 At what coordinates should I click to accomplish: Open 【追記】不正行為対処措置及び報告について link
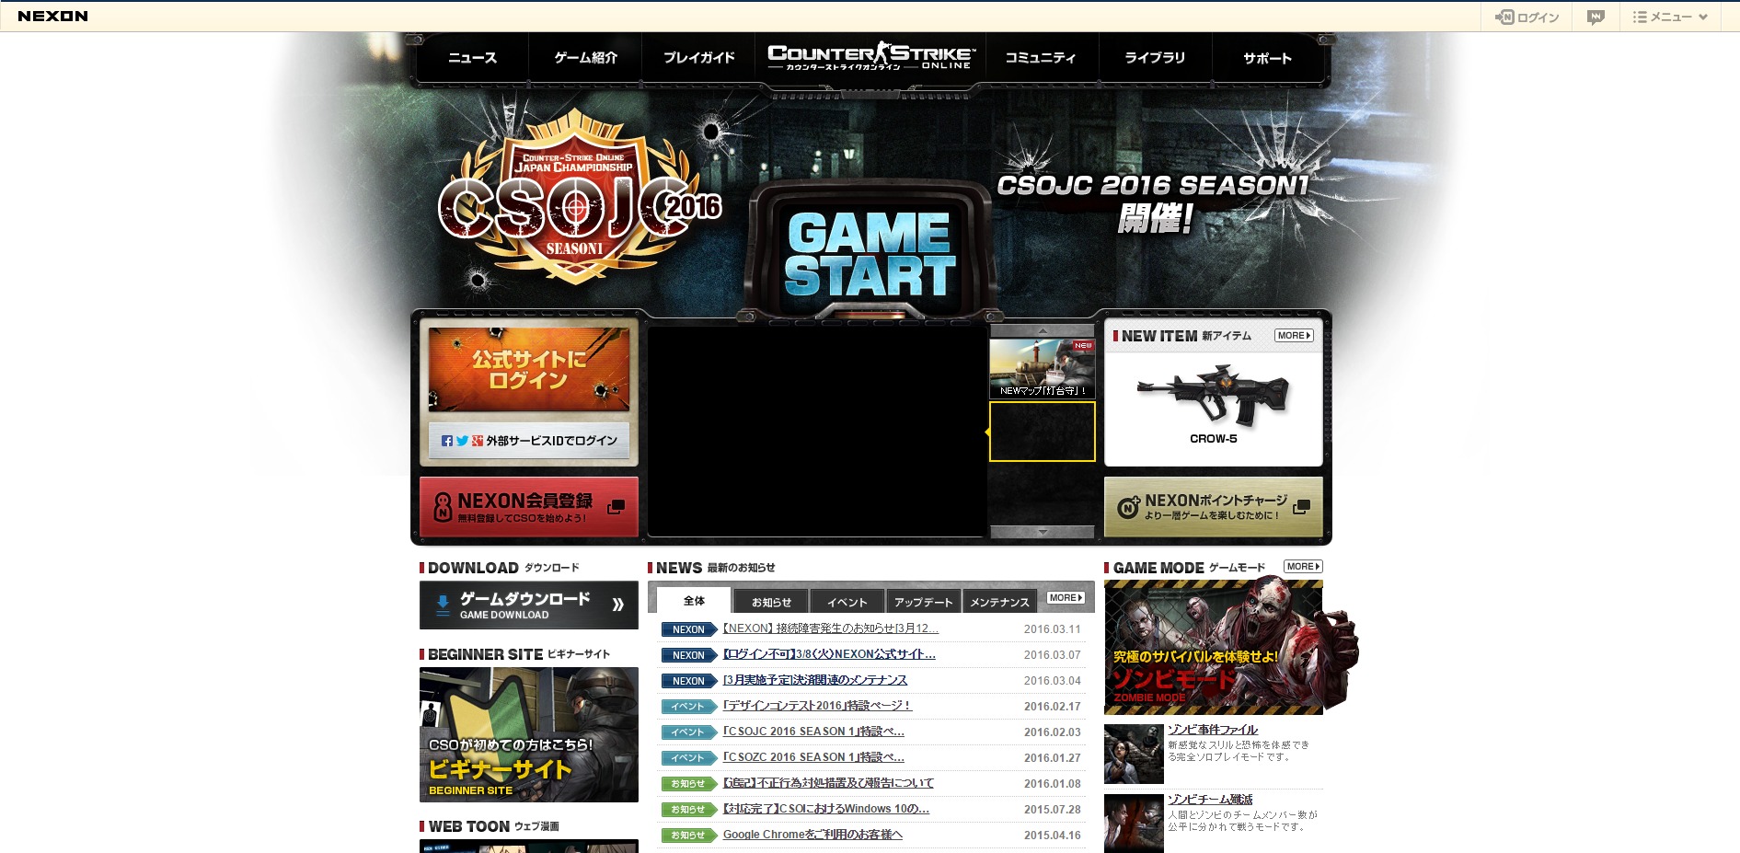coord(828,783)
